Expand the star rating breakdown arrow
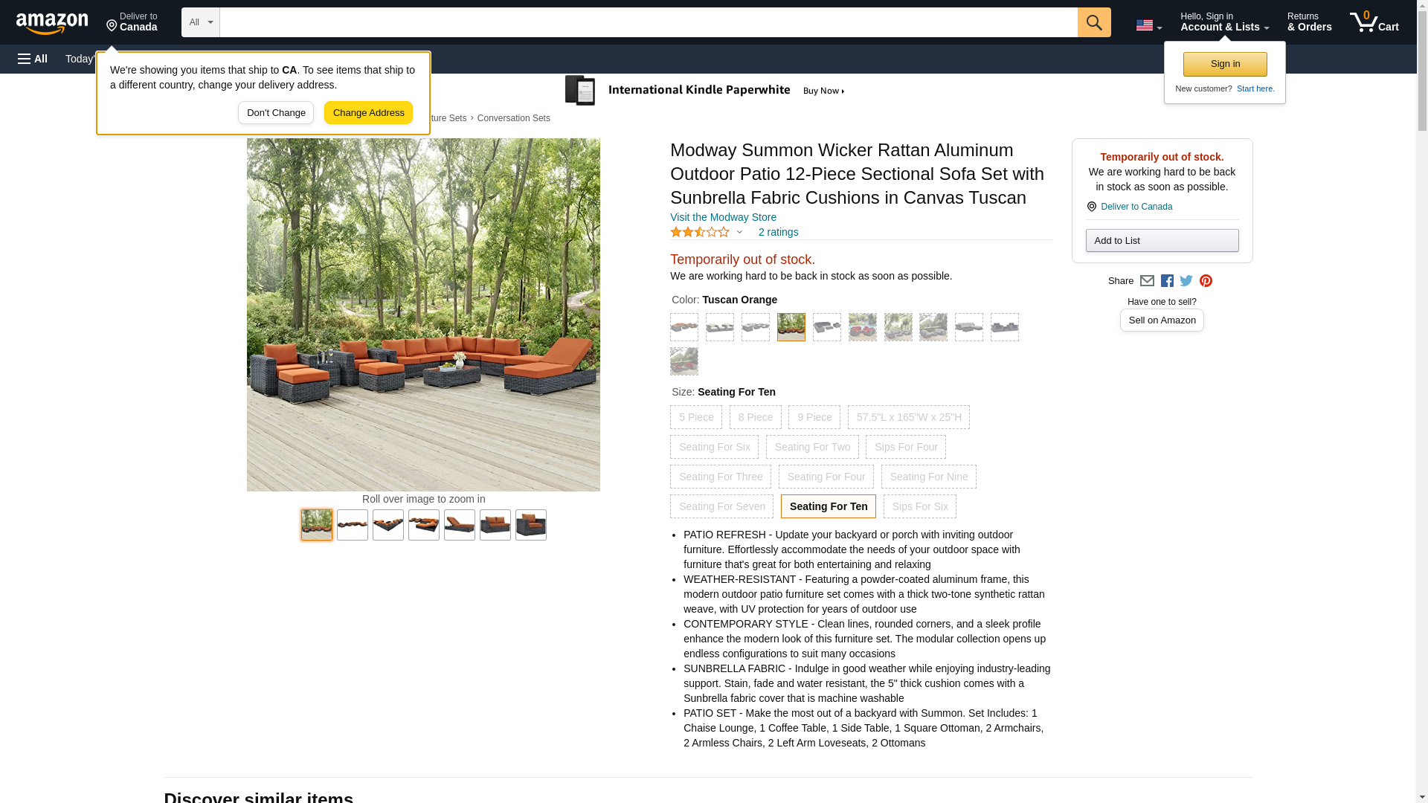Image resolution: width=1428 pixels, height=803 pixels. tap(739, 232)
